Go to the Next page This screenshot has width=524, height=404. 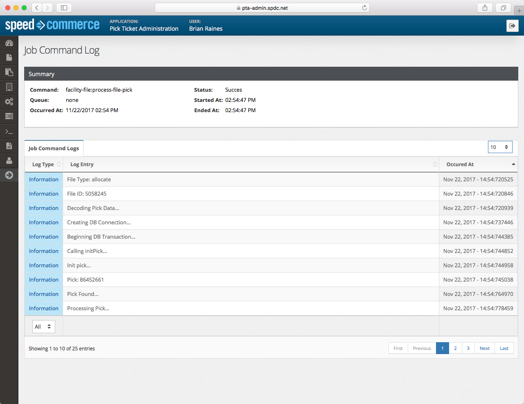tap(484, 348)
